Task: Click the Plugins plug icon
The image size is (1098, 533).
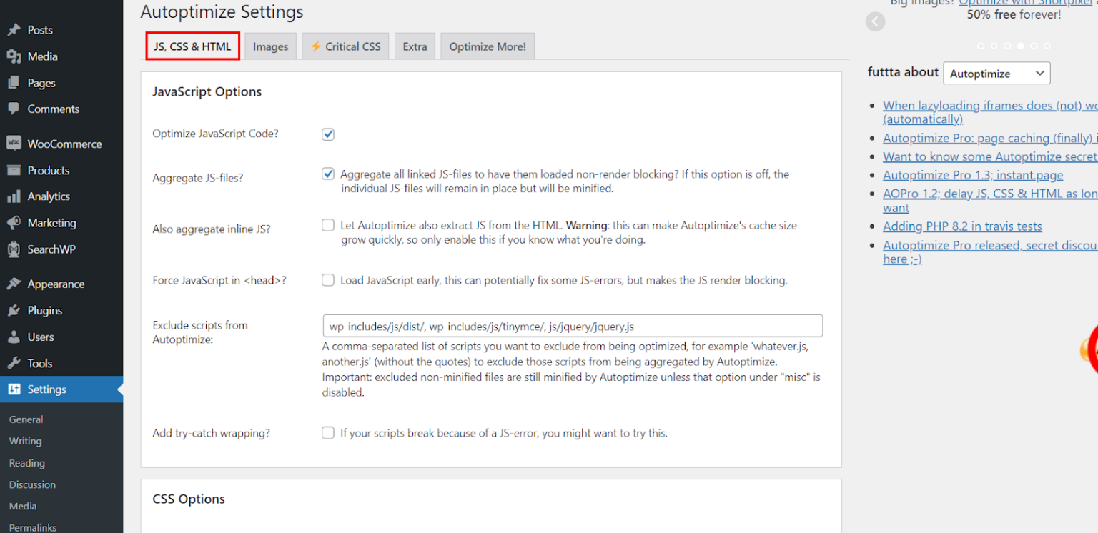Action: (x=14, y=310)
